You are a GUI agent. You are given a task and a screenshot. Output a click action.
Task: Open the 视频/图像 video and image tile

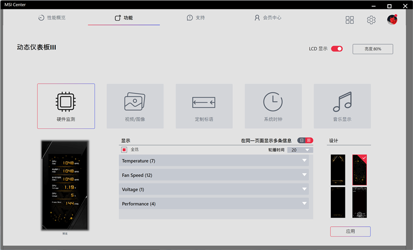pos(135,106)
